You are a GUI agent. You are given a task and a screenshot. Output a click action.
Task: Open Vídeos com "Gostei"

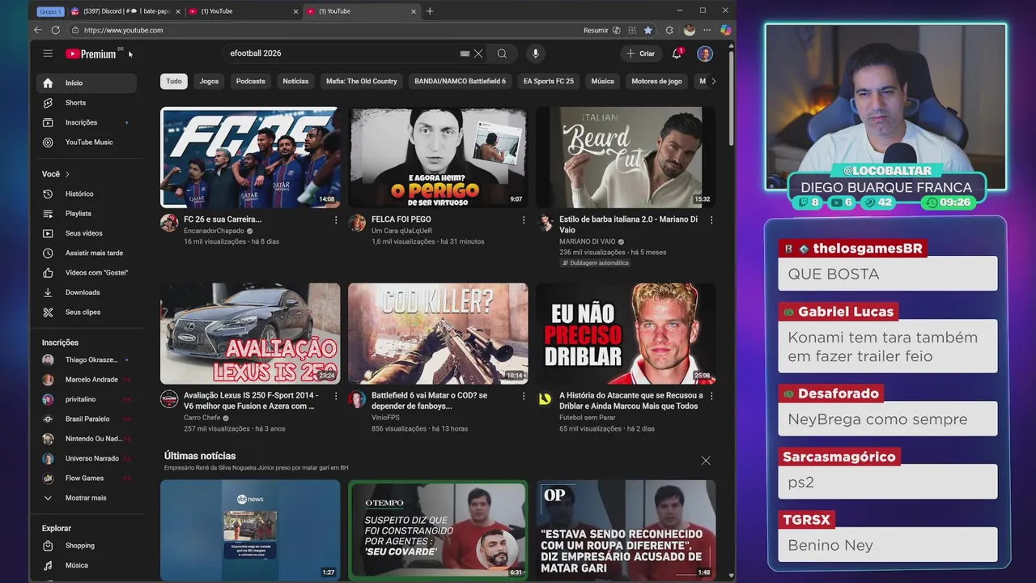click(87, 273)
